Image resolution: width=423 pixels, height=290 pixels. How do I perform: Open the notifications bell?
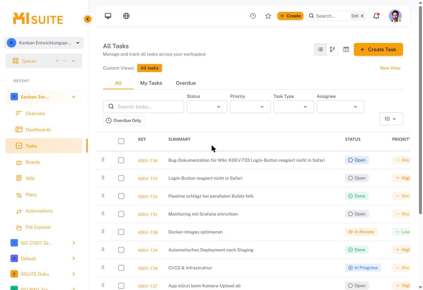pos(376,16)
